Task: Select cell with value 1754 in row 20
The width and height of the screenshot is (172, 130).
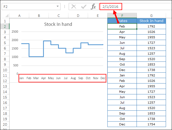Action: (x=151, y=124)
